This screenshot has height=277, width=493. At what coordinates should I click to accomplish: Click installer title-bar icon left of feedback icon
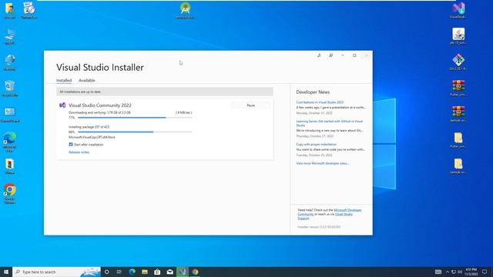(x=319, y=55)
